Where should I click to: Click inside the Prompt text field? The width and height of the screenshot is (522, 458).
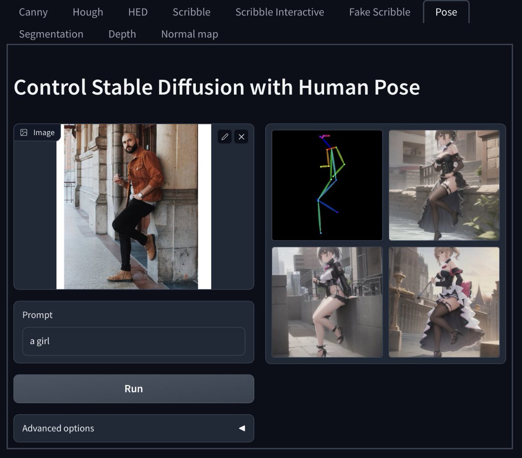[134, 341]
